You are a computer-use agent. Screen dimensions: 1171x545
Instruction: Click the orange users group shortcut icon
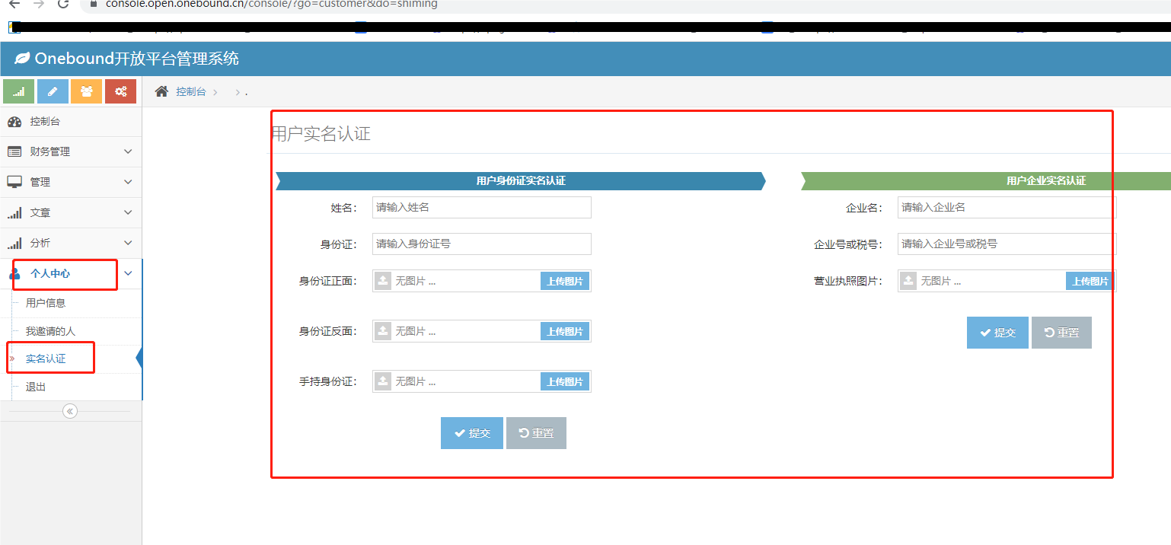click(x=86, y=91)
